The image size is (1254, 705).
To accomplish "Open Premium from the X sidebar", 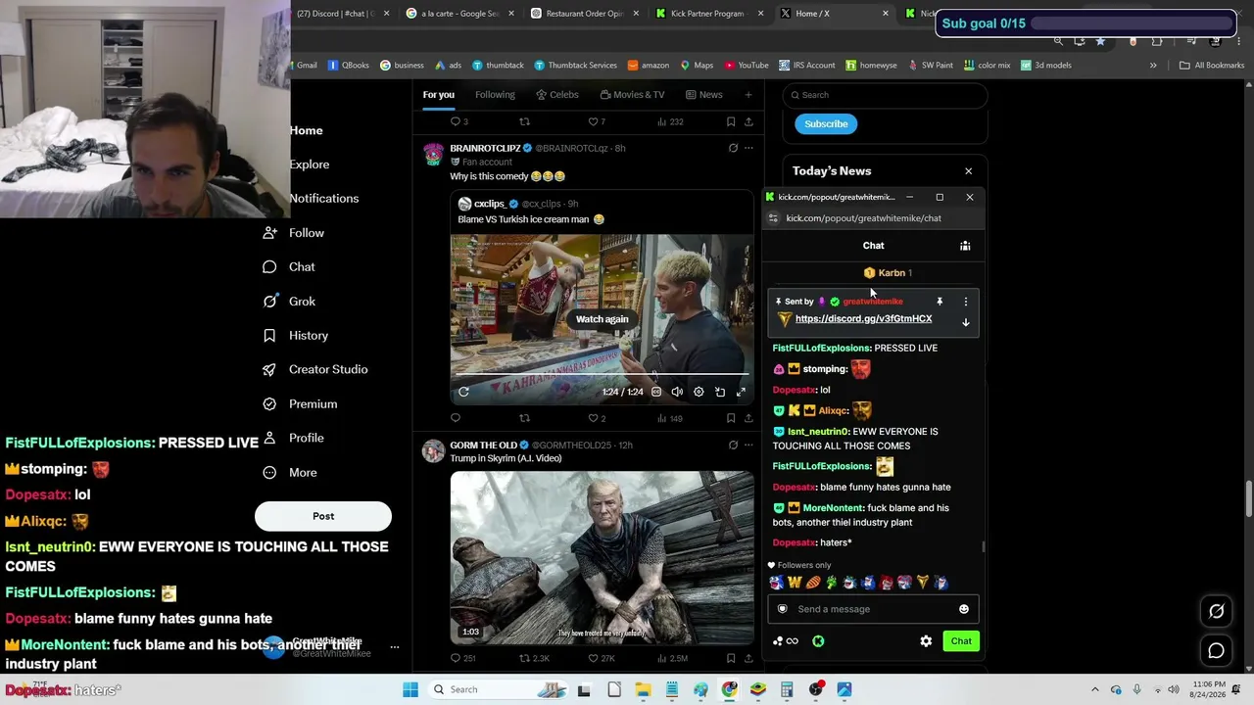I will [300, 403].
